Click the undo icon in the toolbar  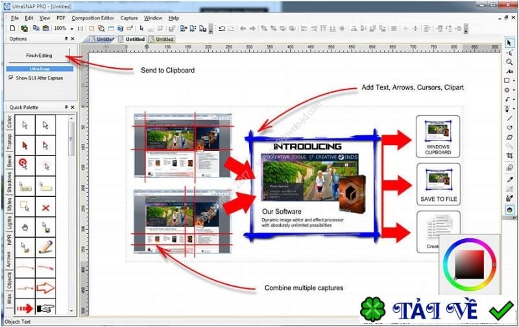tap(222, 28)
